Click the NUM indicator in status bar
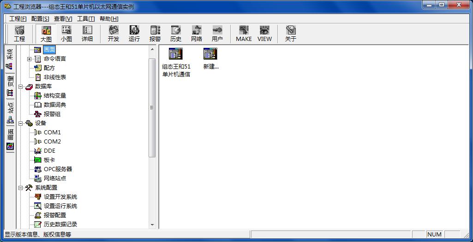Viewport: 473px width, 242px height. [434, 235]
